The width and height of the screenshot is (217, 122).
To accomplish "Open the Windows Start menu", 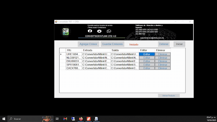I will 4,119.
